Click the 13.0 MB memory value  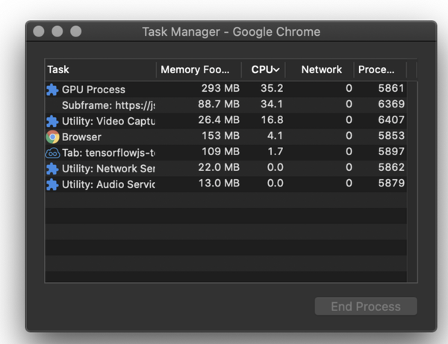[219, 183]
